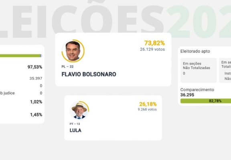Click Lula's candidate photo
Image resolution: width=231 pixels, height=160 pixels.
click(x=79, y=110)
